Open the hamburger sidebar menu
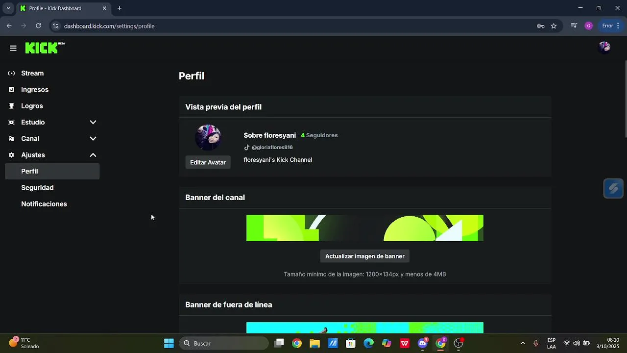The image size is (627, 353). (13, 48)
